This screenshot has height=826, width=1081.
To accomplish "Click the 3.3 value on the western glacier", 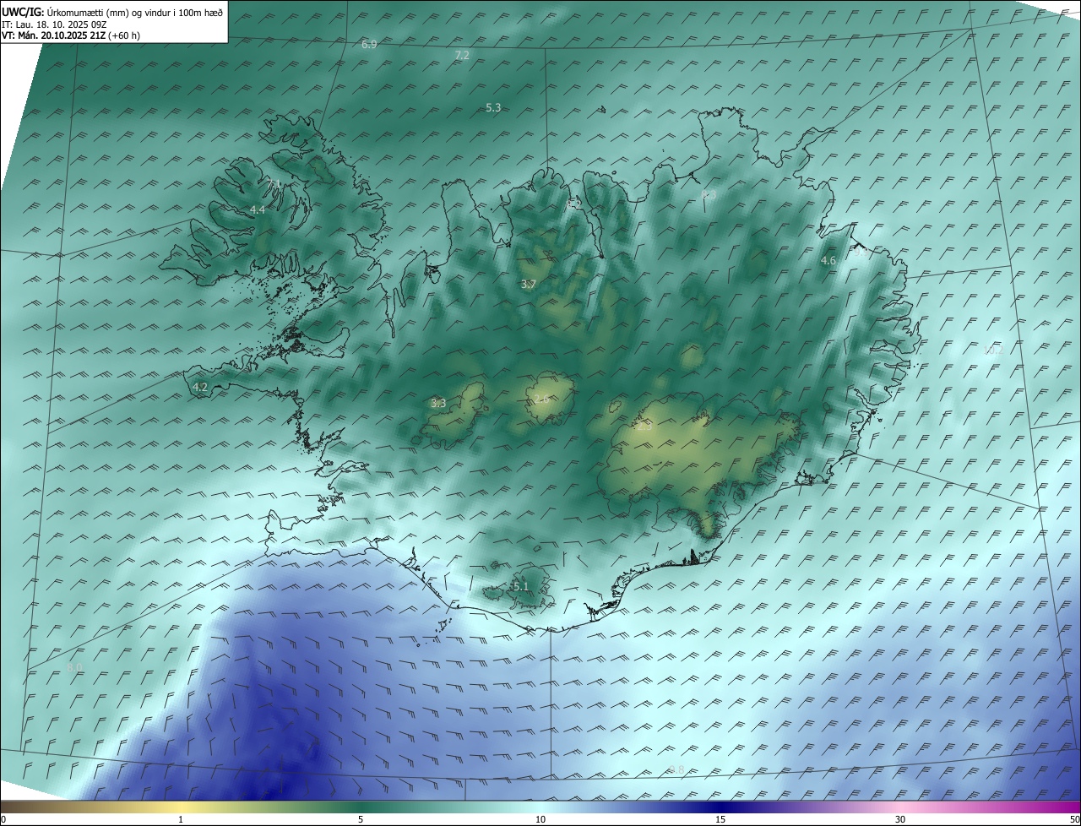I will (x=438, y=403).
